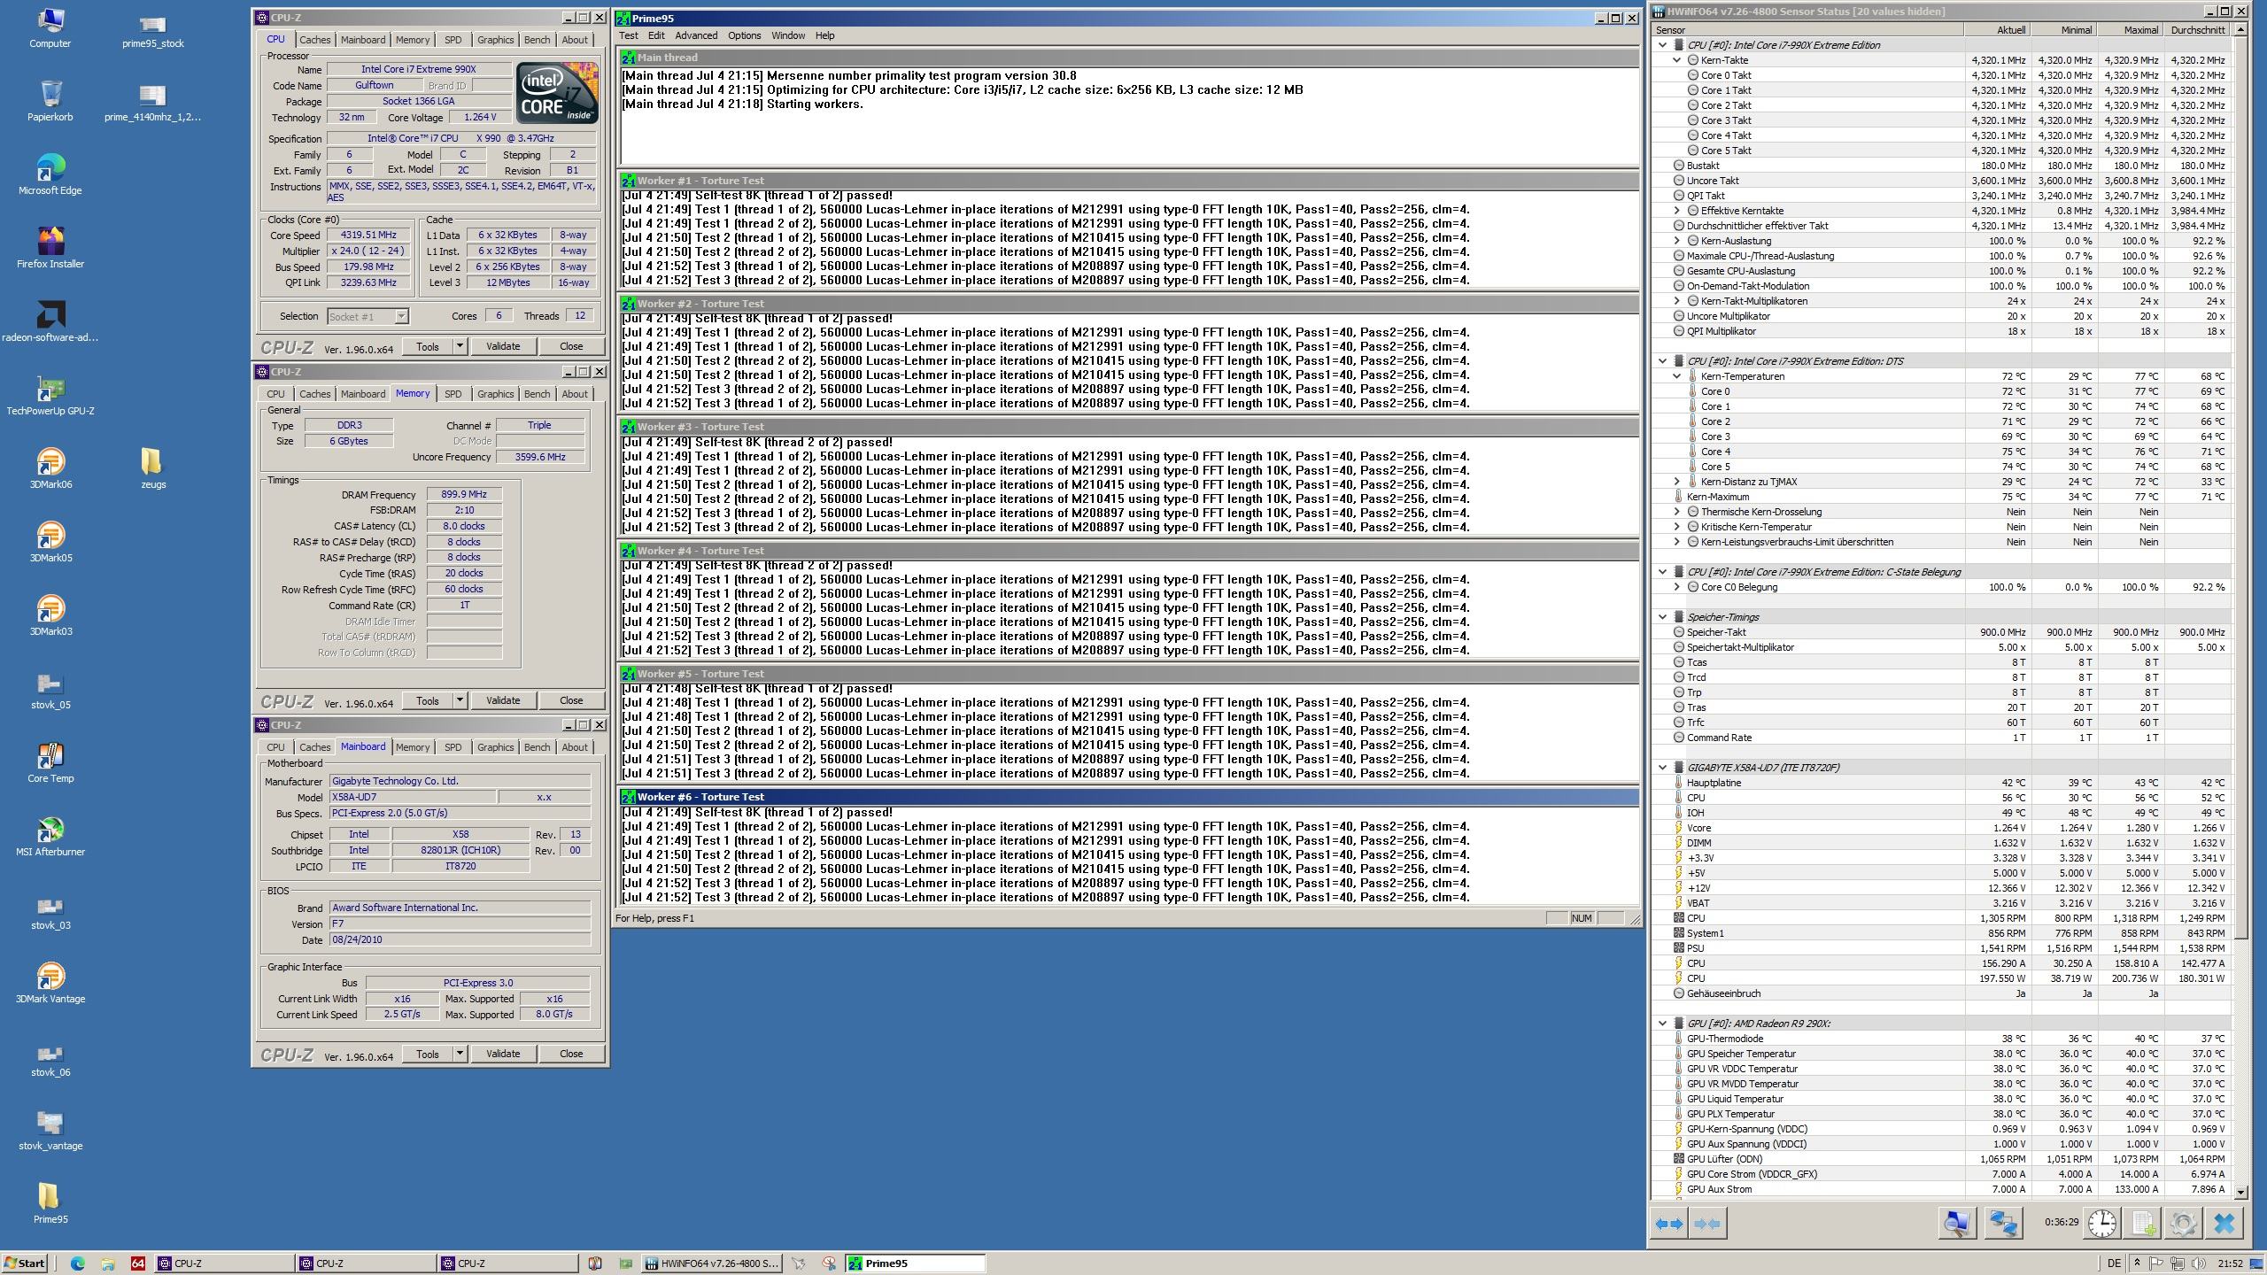Viewport: 2267px width, 1275px height.
Task: Click Tools button in middle CPU-Z window
Action: [428, 700]
